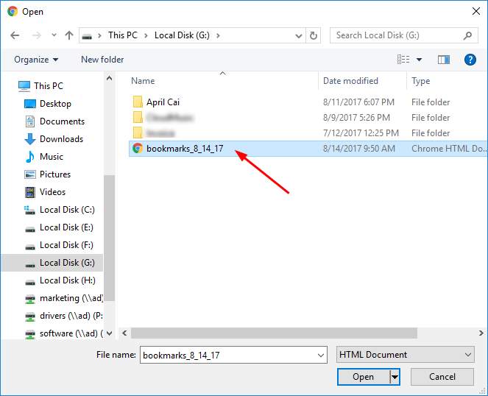Open the Help question mark icon

point(470,60)
